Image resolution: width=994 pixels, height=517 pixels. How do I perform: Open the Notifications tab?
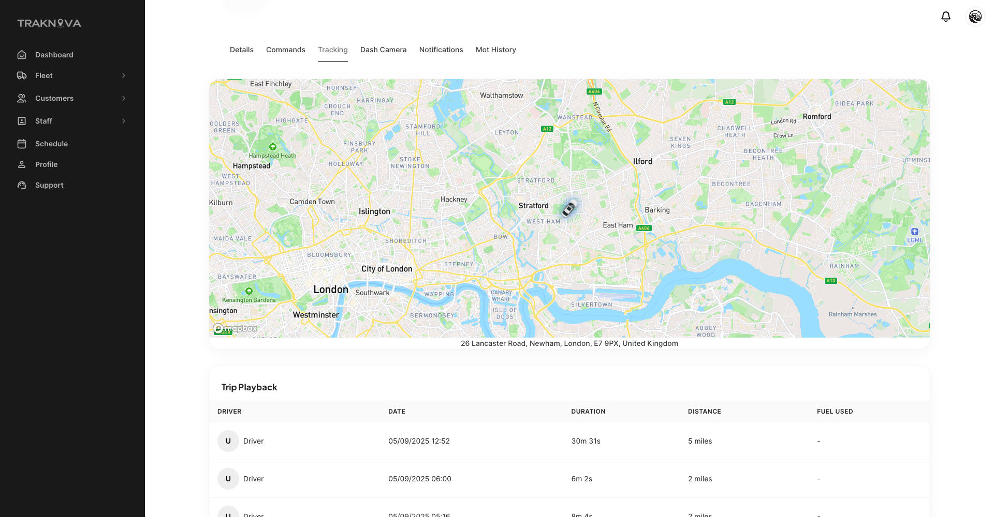coord(441,50)
